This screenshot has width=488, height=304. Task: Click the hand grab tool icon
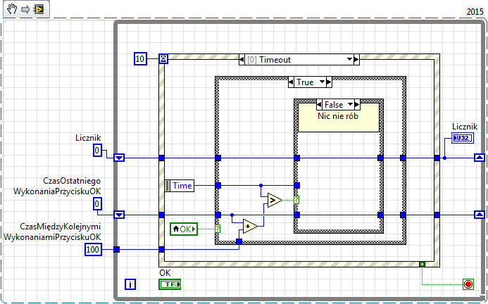(x=12, y=9)
